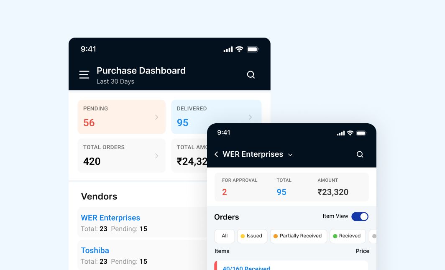Click the Total value 95 in summary
This screenshot has width=445, height=270.
click(x=281, y=192)
